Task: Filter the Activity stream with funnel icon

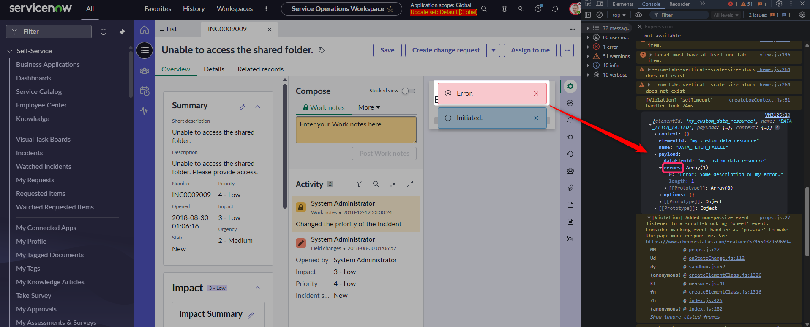Action: coord(359,184)
